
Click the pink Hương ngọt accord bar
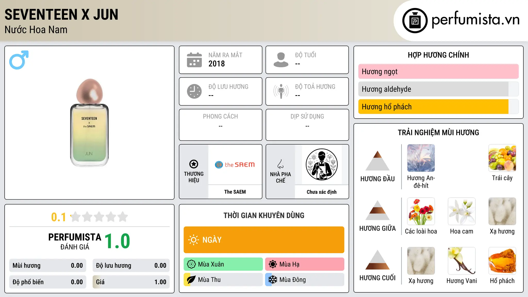pyautogui.click(x=438, y=71)
